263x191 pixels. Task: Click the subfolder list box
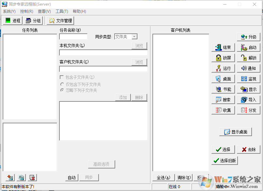coord(103,121)
